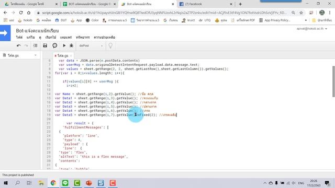Click the redo icon in script toolbar

26,45
